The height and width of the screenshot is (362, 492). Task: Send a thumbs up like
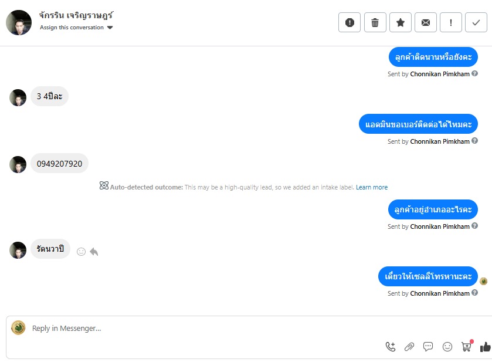pos(485,347)
